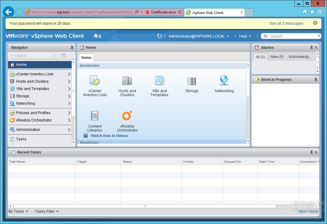
Task: Open Hosts and Clusters icon in Inventories
Action: pos(127,81)
